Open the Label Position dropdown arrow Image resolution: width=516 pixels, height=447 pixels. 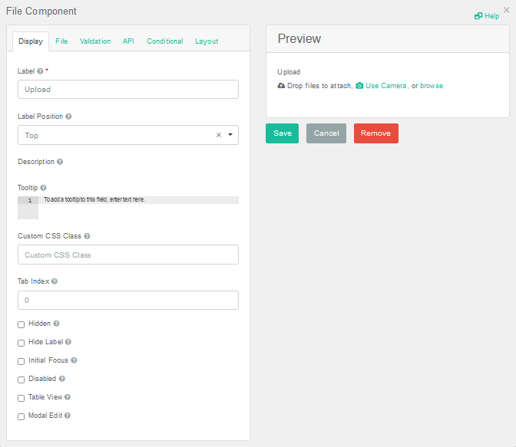(230, 135)
